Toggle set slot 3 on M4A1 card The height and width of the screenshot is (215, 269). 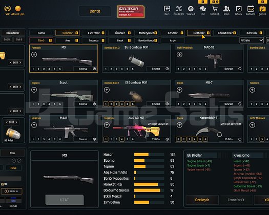(44, 139)
